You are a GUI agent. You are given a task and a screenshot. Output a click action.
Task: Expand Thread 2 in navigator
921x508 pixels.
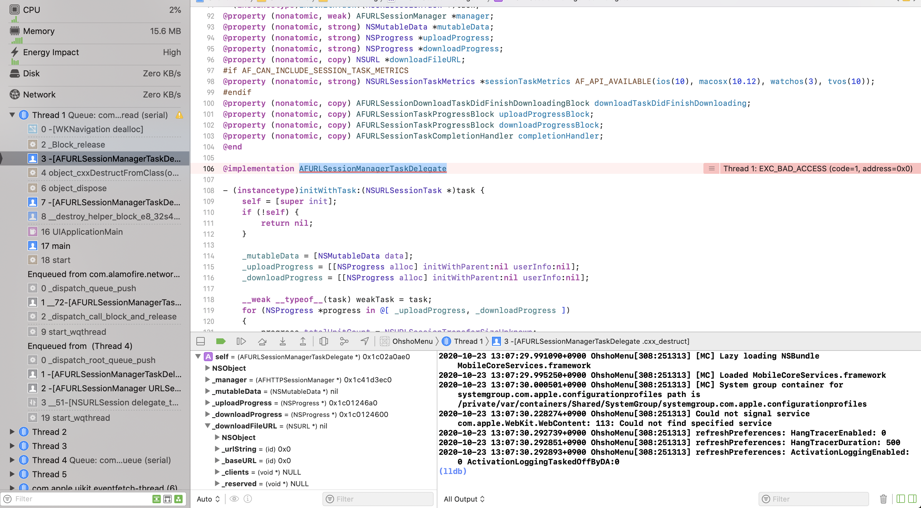click(x=12, y=432)
